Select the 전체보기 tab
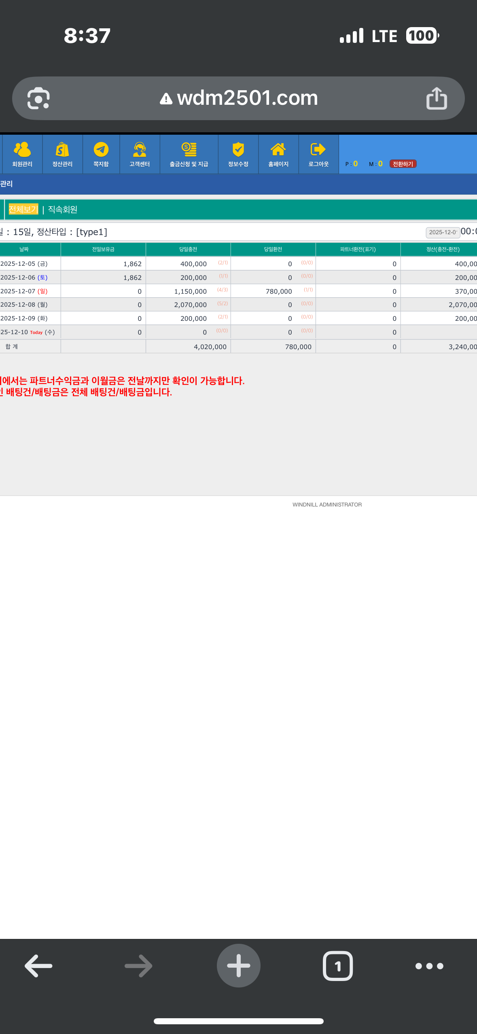Image resolution: width=477 pixels, height=1034 pixels. coord(23,210)
